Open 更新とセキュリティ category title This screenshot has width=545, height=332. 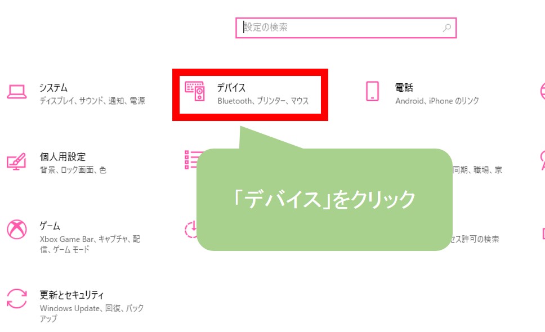click(x=72, y=295)
